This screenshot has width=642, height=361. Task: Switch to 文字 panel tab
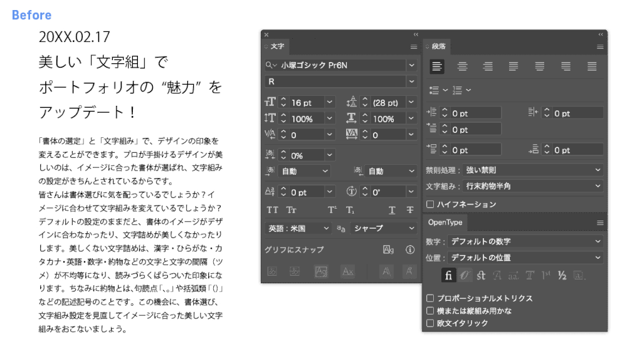click(x=277, y=46)
